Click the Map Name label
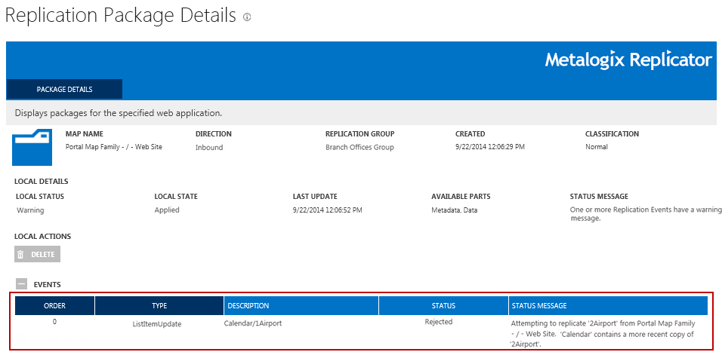The image size is (722, 352). click(x=85, y=133)
